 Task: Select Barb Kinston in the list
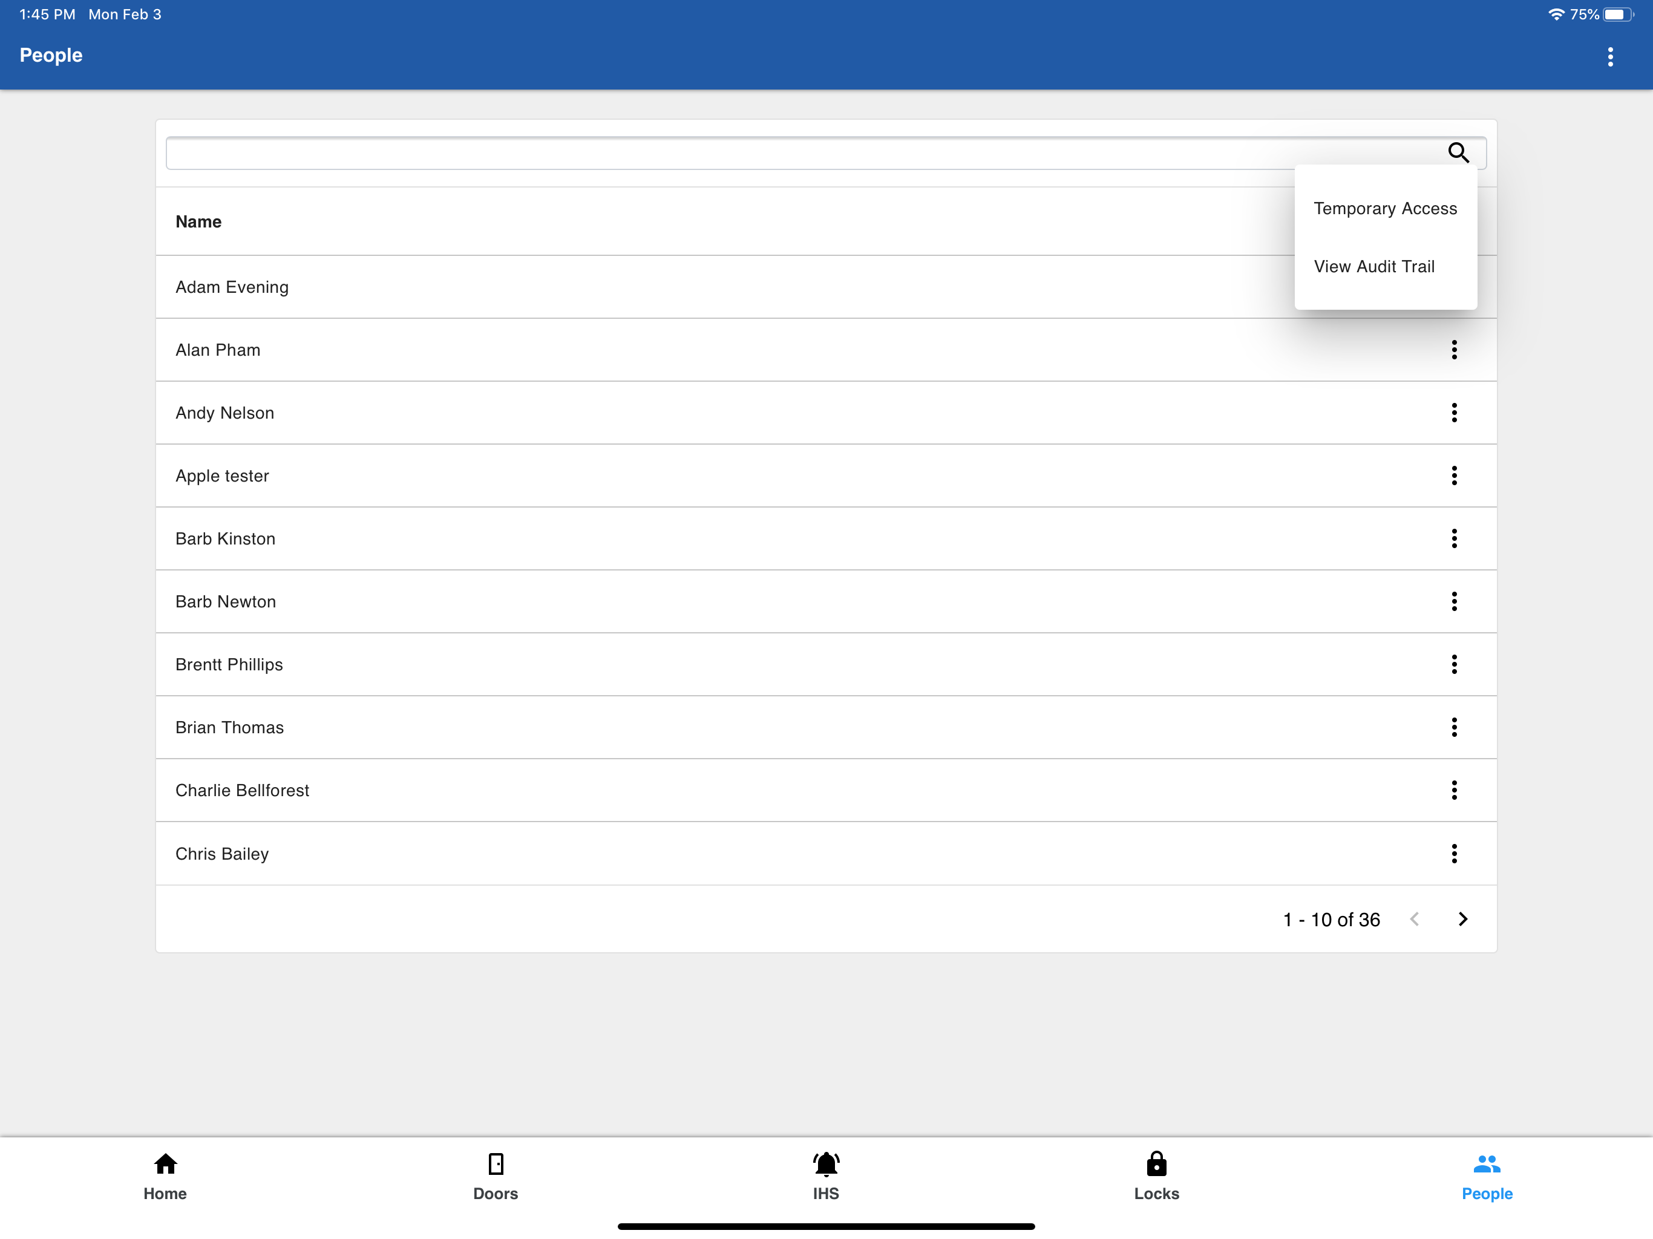coord(826,538)
